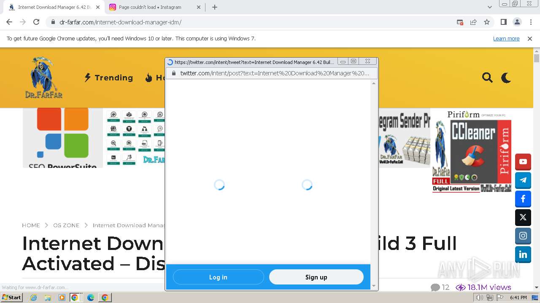The width and height of the screenshot is (540, 303).
Task: Click the Dr.FarFar site logo
Action: [43, 77]
